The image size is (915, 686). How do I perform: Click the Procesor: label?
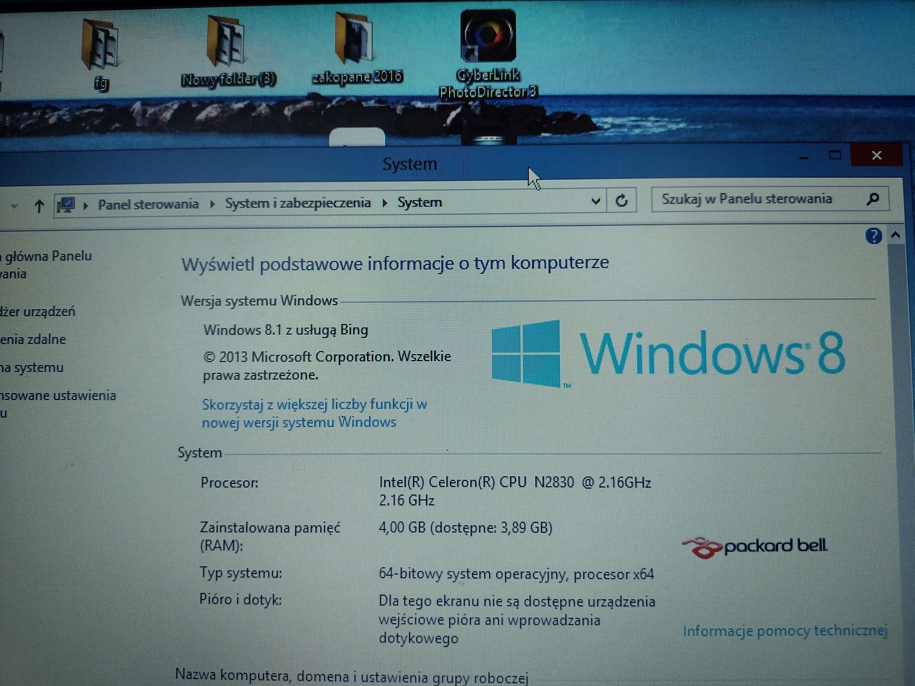click(229, 482)
